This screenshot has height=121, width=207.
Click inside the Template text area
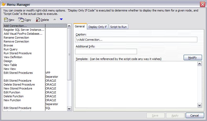coord(136,84)
